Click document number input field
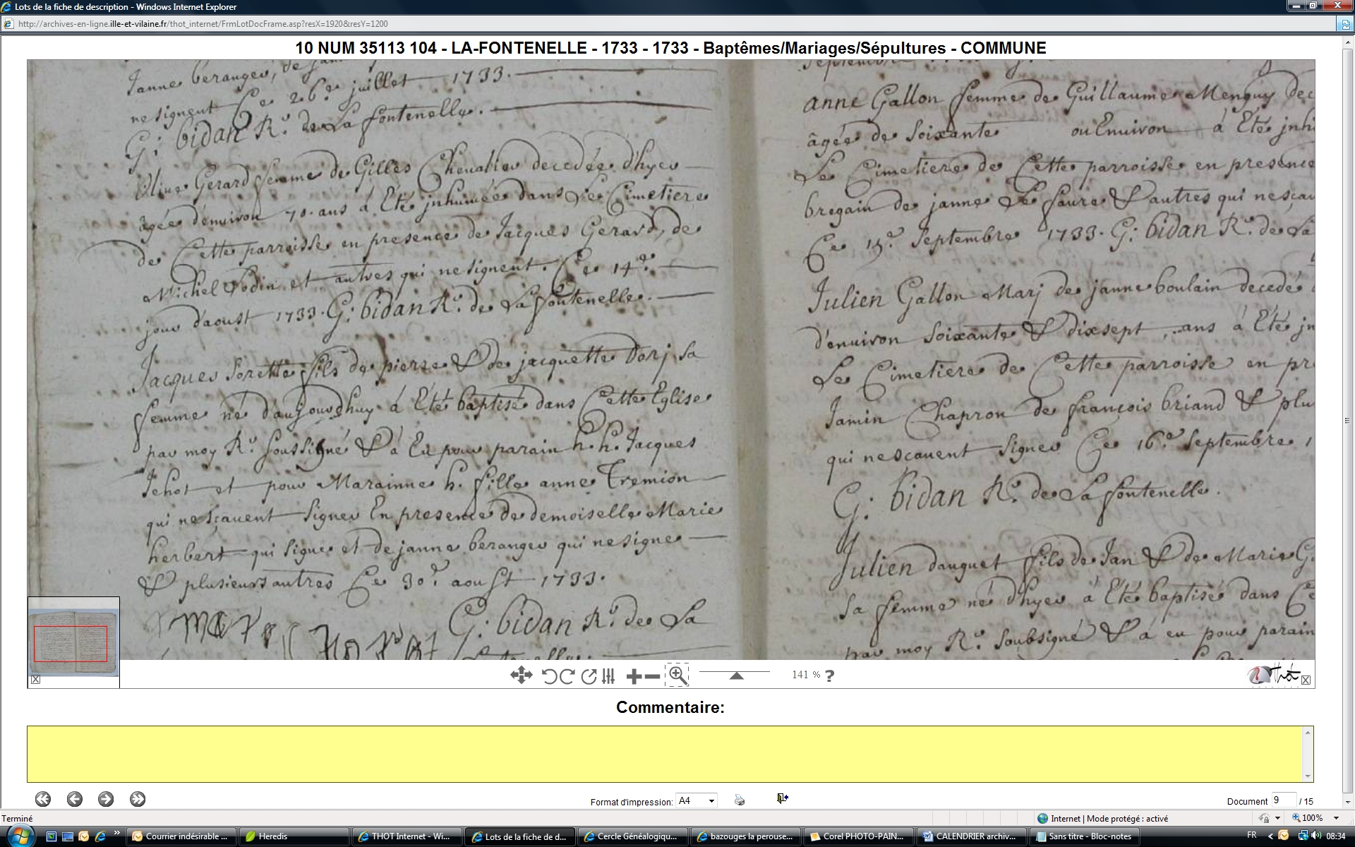 click(x=1283, y=800)
